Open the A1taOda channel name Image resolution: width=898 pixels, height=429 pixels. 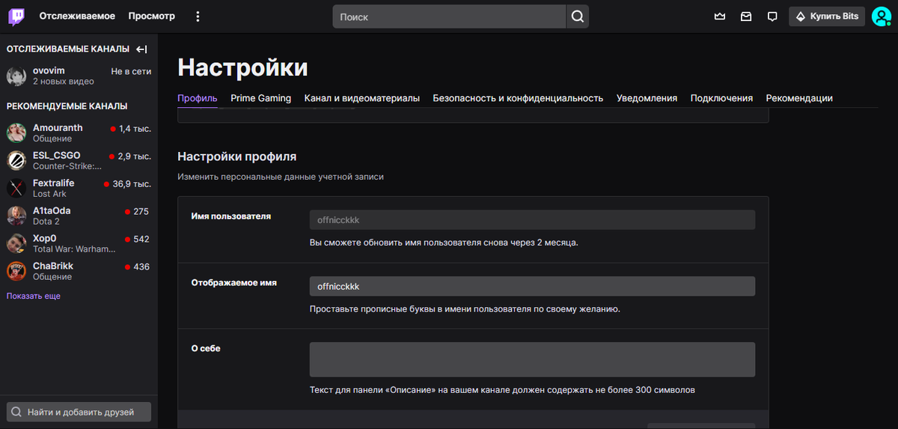point(52,211)
